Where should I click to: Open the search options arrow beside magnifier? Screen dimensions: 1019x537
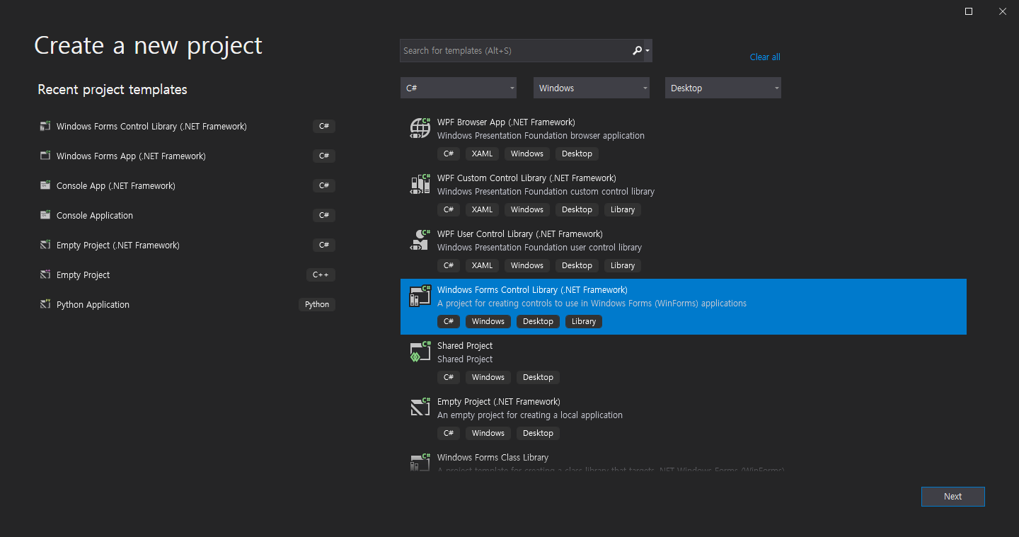coord(647,51)
